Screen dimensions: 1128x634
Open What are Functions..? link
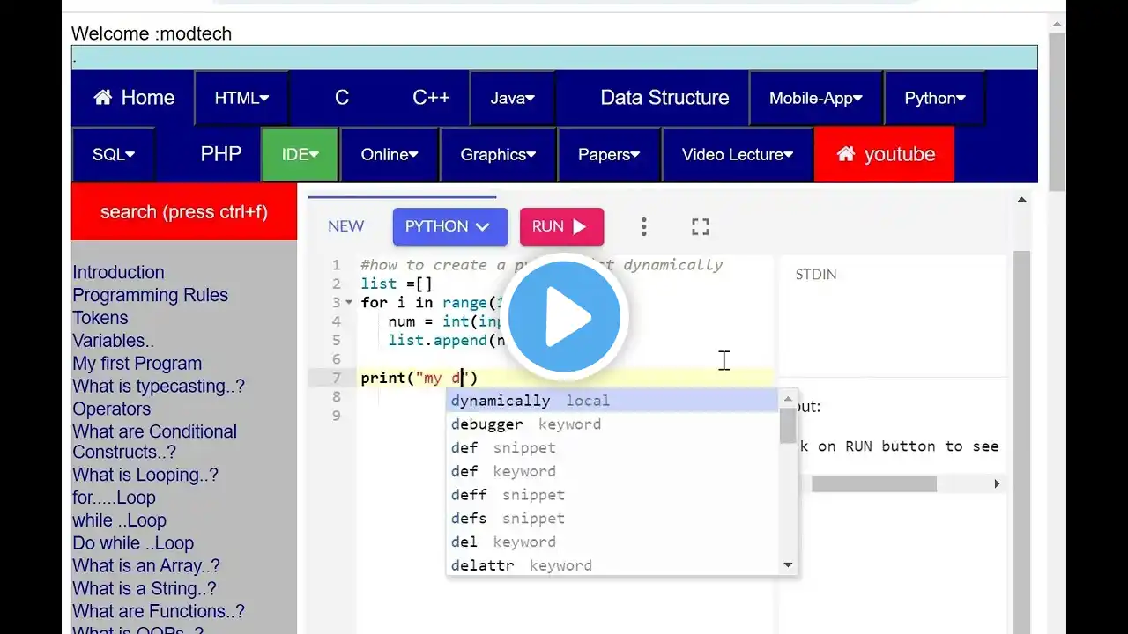pyautogui.click(x=159, y=613)
